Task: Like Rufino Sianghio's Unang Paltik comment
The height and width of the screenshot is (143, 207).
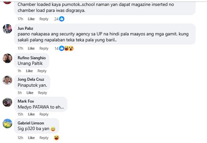Action: (x=29, y=71)
